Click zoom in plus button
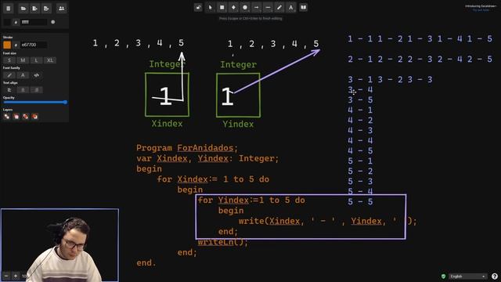Screen dimensions: 501x282 pyautogui.click(x=16, y=276)
